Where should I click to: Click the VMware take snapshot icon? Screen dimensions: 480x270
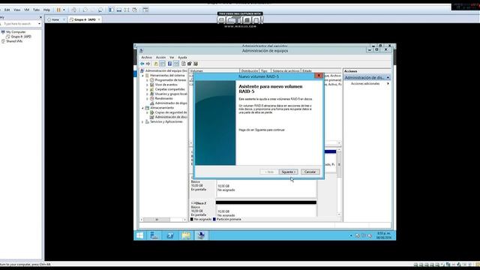85,10
